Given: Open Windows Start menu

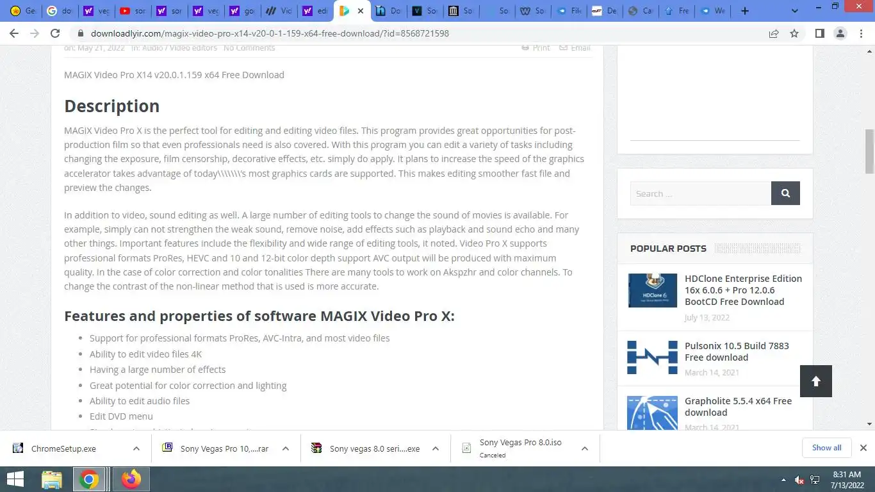Looking at the screenshot, I should (x=15, y=479).
